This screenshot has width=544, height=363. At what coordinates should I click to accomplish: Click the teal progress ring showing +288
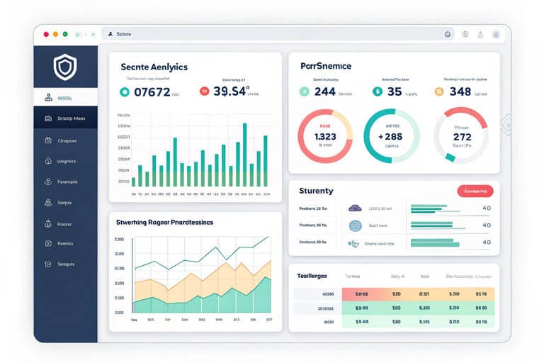pyautogui.click(x=390, y=136)
